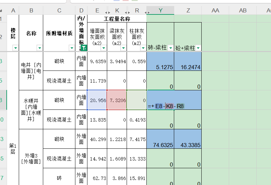
Task: Select cell with value 74.6325
Action: point(160,139)
